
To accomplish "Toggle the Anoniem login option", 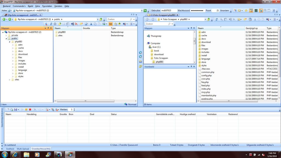I will 224,11.
